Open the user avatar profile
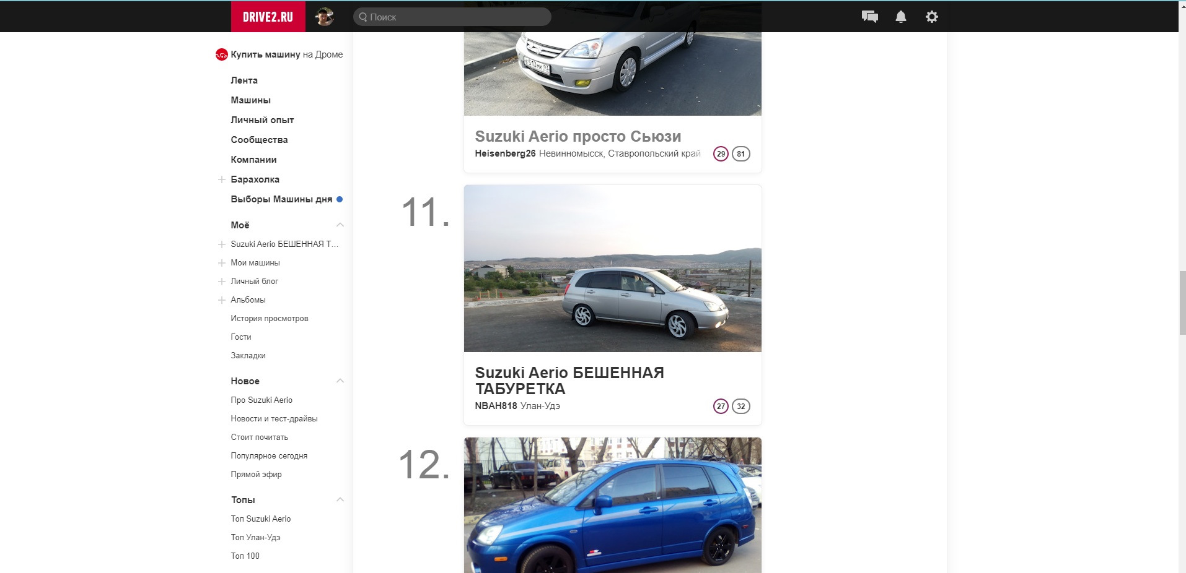The width and height of the screenshot is (1186, 573). pos(325,17)
